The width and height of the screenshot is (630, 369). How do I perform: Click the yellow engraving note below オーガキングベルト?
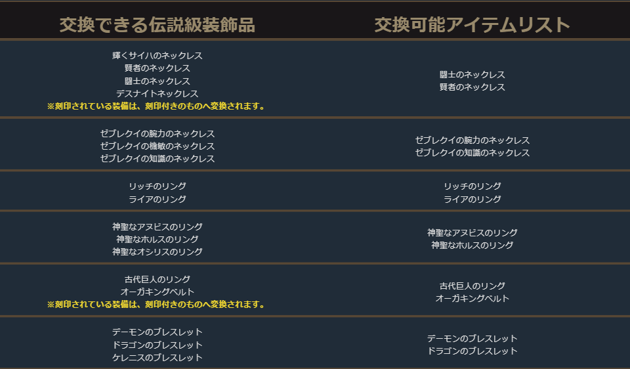point(157,305)
